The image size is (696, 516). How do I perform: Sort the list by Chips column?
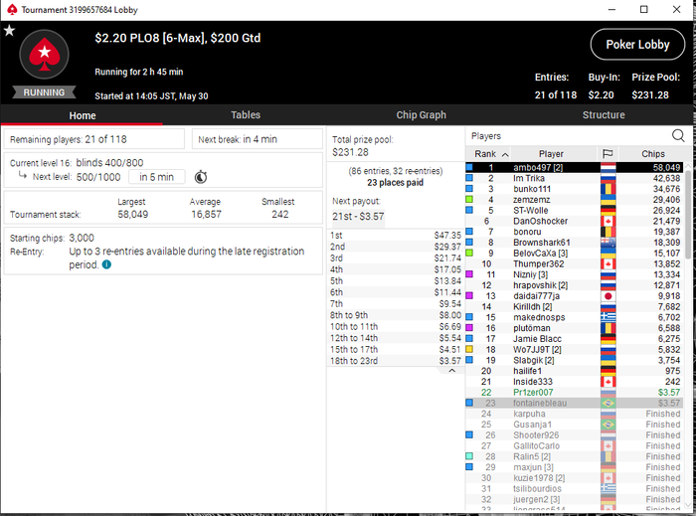click(653, 153)
